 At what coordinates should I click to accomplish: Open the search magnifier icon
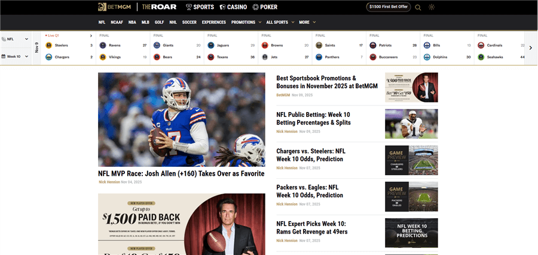(418, 7)
